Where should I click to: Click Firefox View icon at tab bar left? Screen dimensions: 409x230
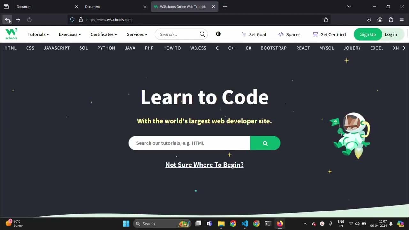coord(6,6)
